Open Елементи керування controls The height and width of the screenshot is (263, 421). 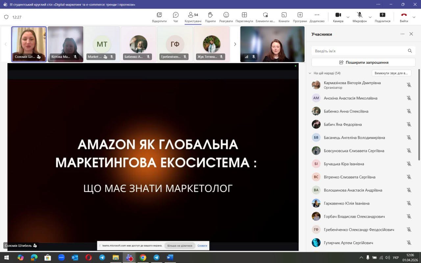click(x=265, y=17)
